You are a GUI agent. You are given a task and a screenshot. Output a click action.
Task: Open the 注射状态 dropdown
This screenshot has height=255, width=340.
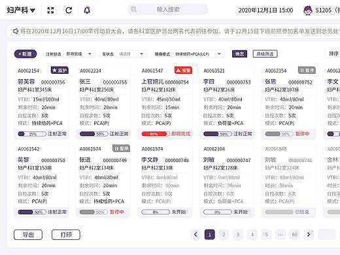click(x=79, y=54)
